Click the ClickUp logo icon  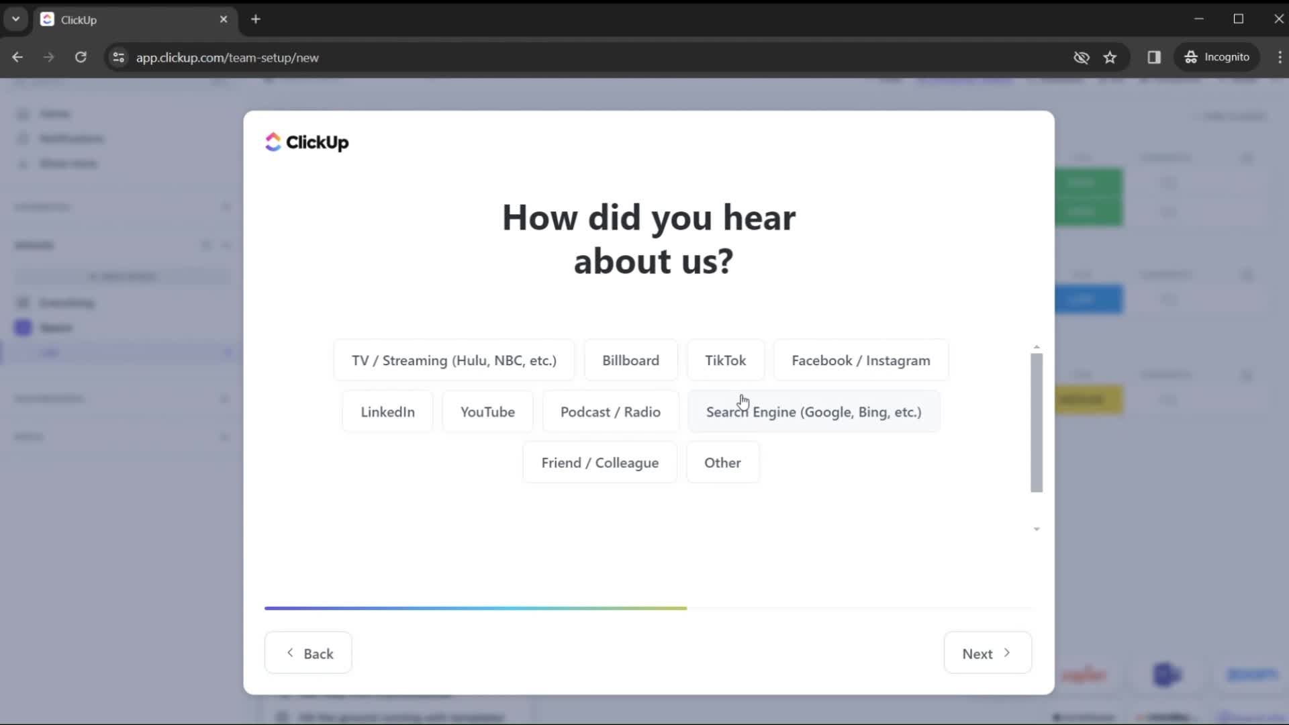[x=272, y=142]
